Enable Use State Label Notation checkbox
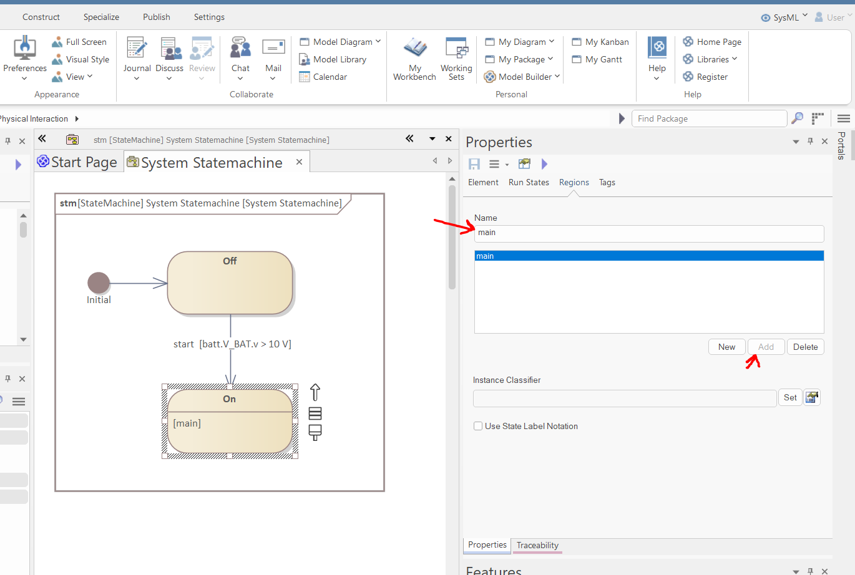Image resolution: width=855 pixels, height=575 pixels. 478,426
